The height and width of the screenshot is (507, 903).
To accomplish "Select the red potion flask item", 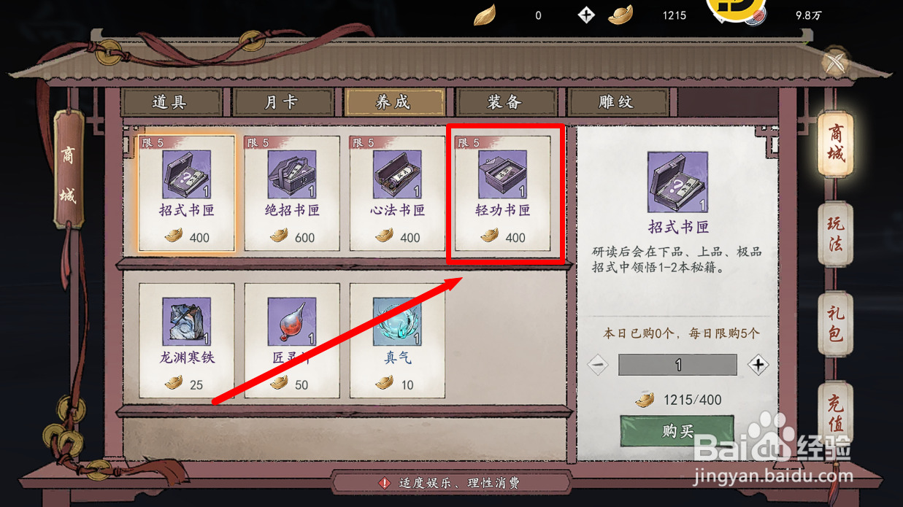I will [292, 341].
